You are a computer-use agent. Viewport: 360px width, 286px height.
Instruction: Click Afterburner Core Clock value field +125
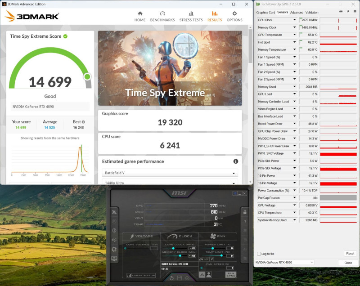[x=192, y=248]
